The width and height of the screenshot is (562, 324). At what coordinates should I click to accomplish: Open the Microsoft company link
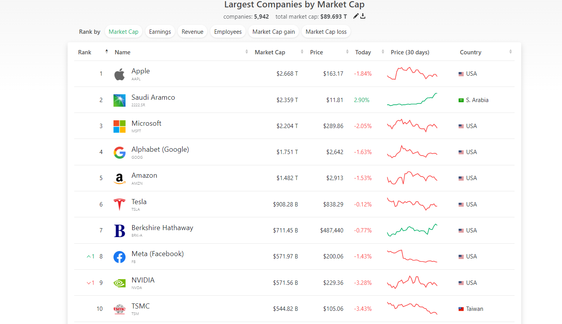click(x=147, y=123)
